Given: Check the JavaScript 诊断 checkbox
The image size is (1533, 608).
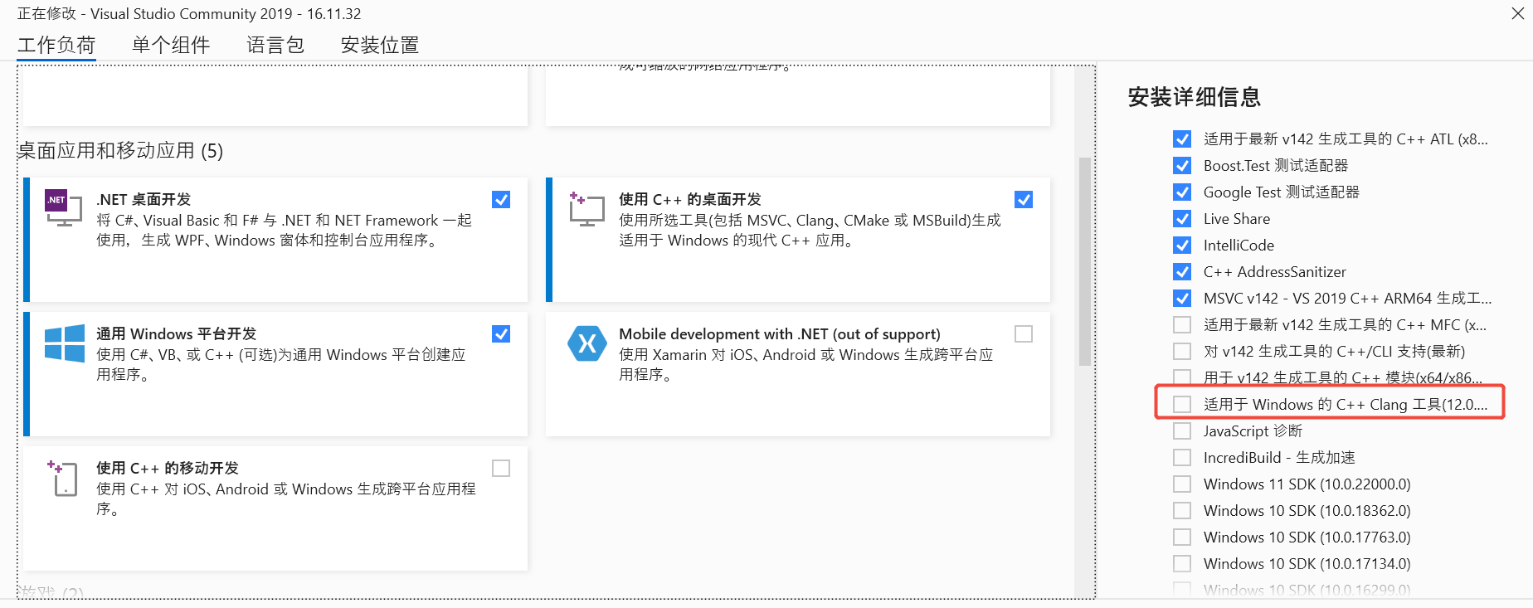Looking at the screenshot, I should (1182, 431).
